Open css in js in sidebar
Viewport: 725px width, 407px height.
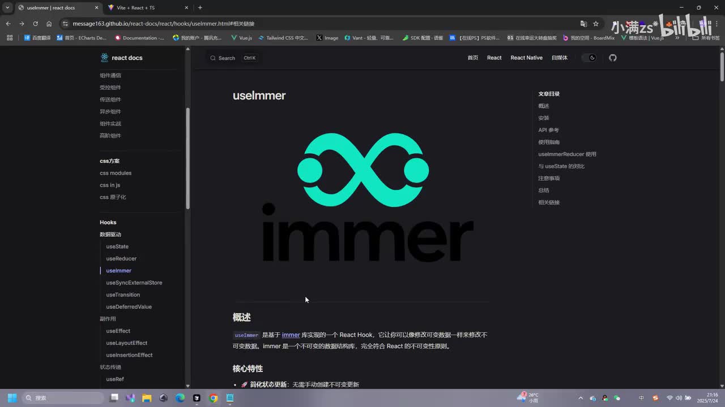[110, 185]
